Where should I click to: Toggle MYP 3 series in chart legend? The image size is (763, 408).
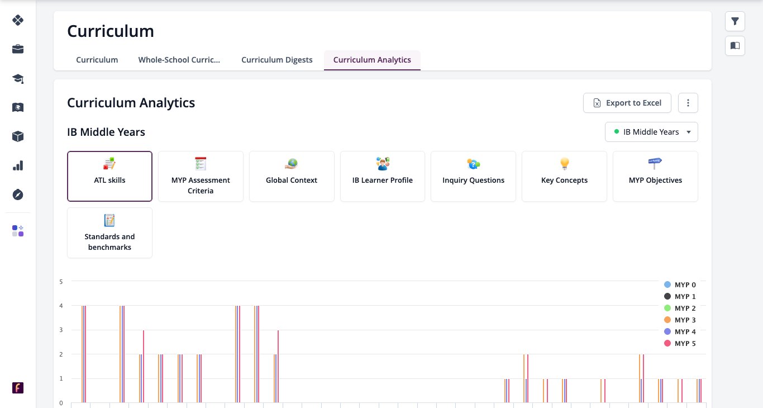pyautogui.click(x=680, y=320)
